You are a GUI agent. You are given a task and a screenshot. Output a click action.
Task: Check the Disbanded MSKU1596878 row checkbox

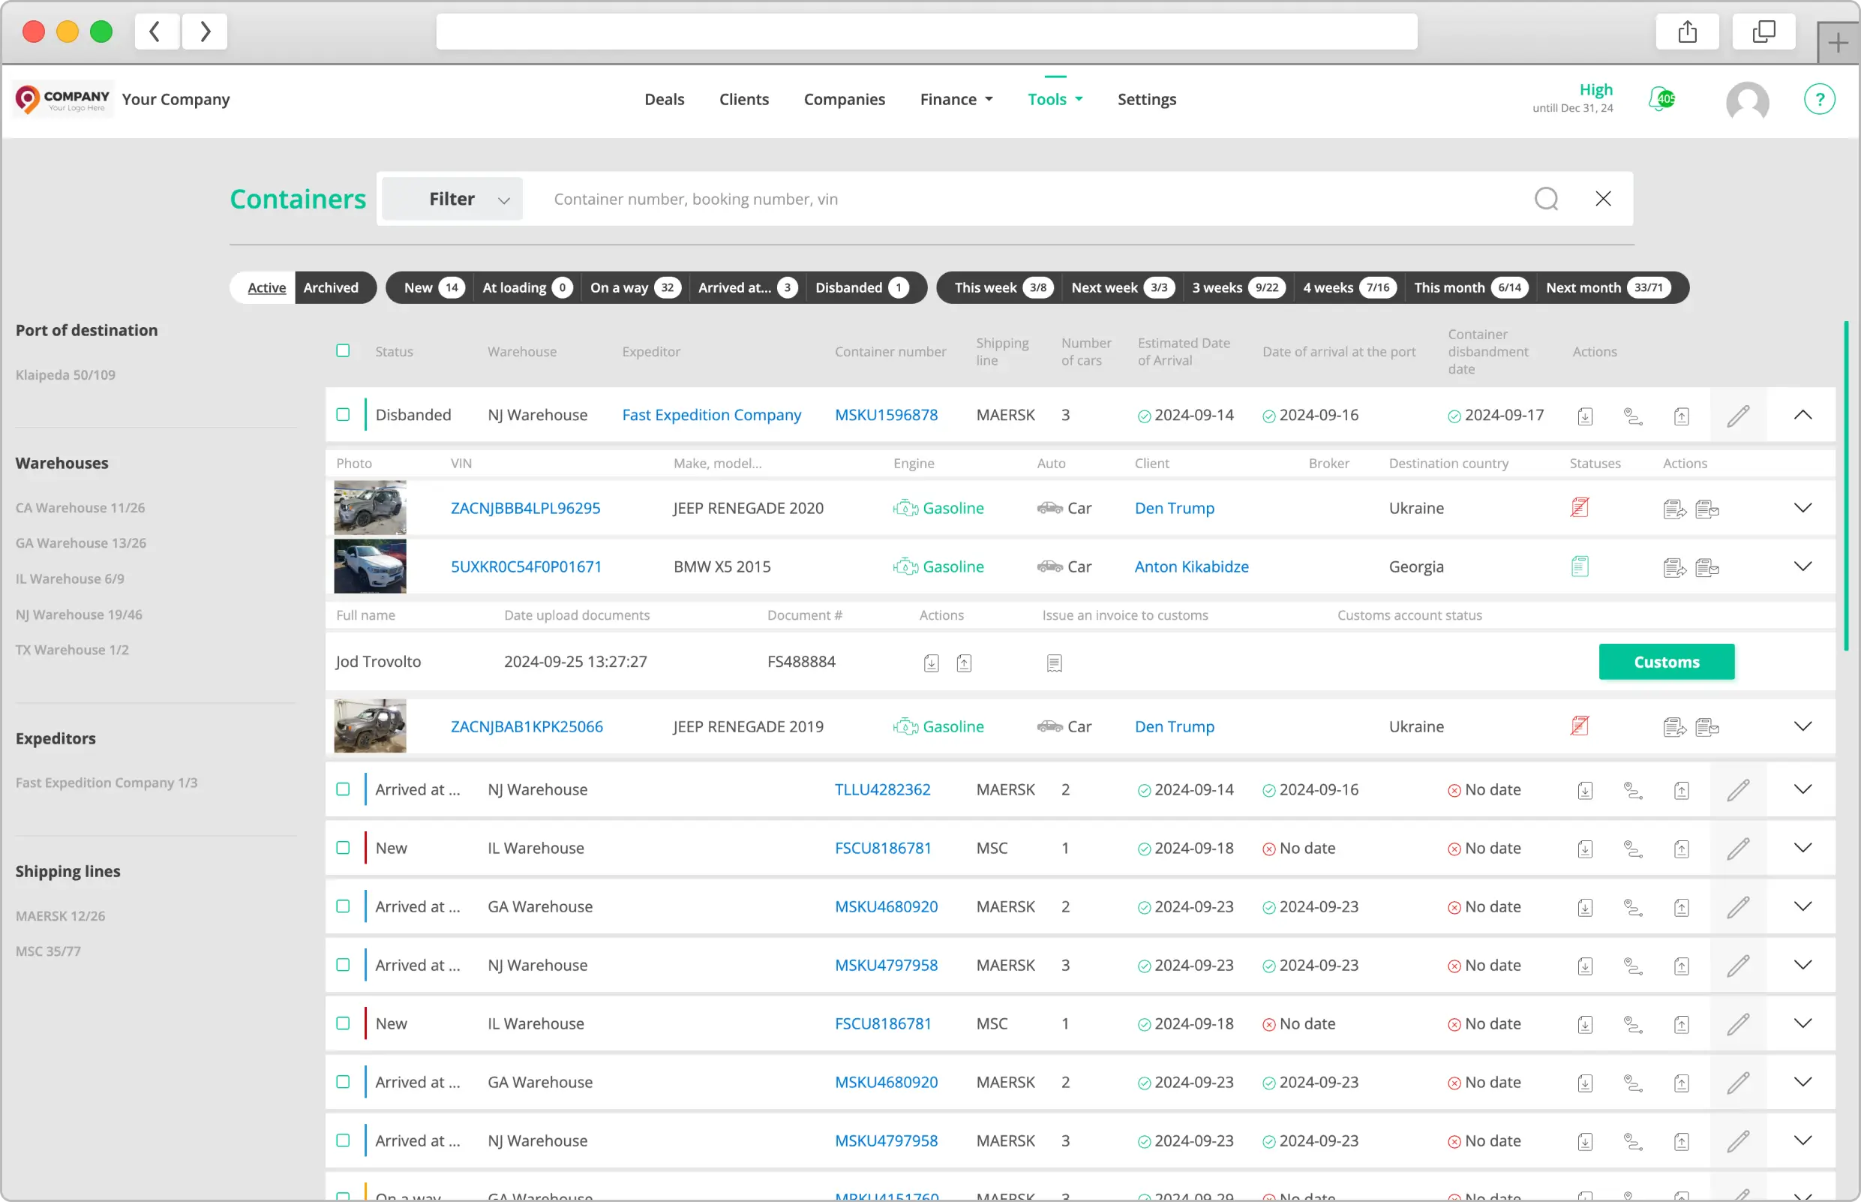(x=343, y=414)
